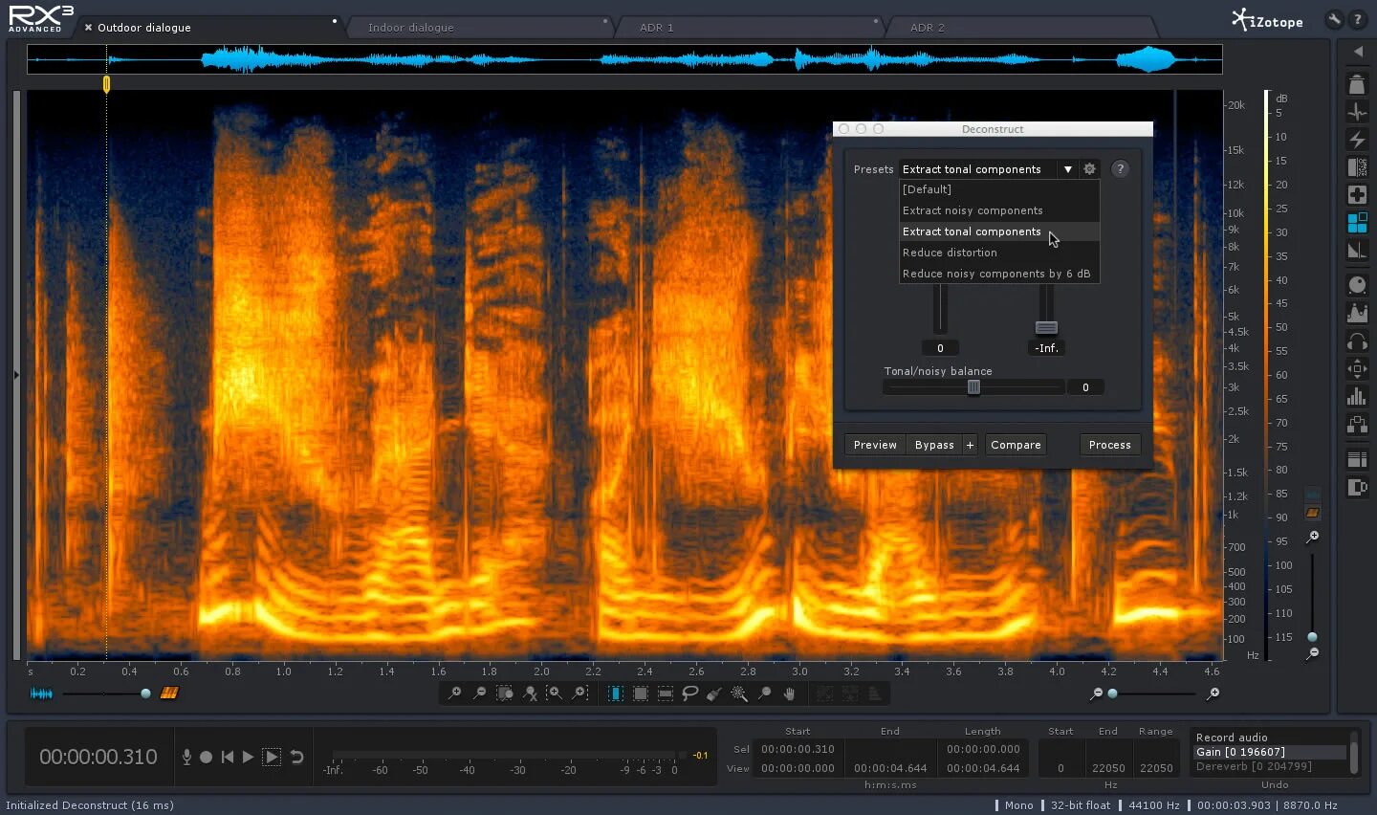Close the Outdoor dialogue tab
The image size is (1377, 815).
pos(88,28)
